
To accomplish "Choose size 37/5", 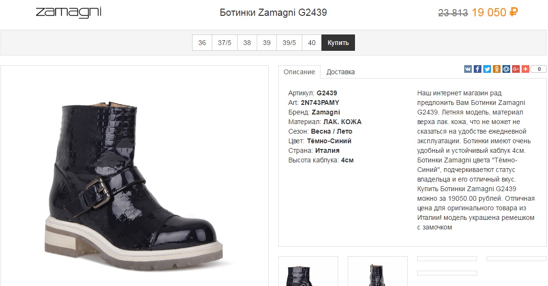I will [x=224, y=43].
